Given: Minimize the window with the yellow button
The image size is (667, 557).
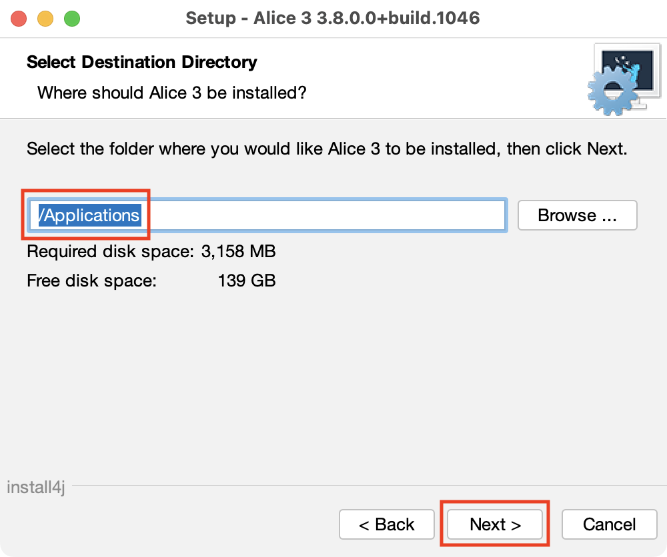Looking at the screenshot, I should (x=45, y=18).
